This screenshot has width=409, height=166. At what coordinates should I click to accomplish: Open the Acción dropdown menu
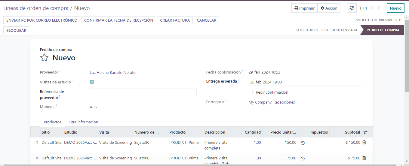coord(329,8)
